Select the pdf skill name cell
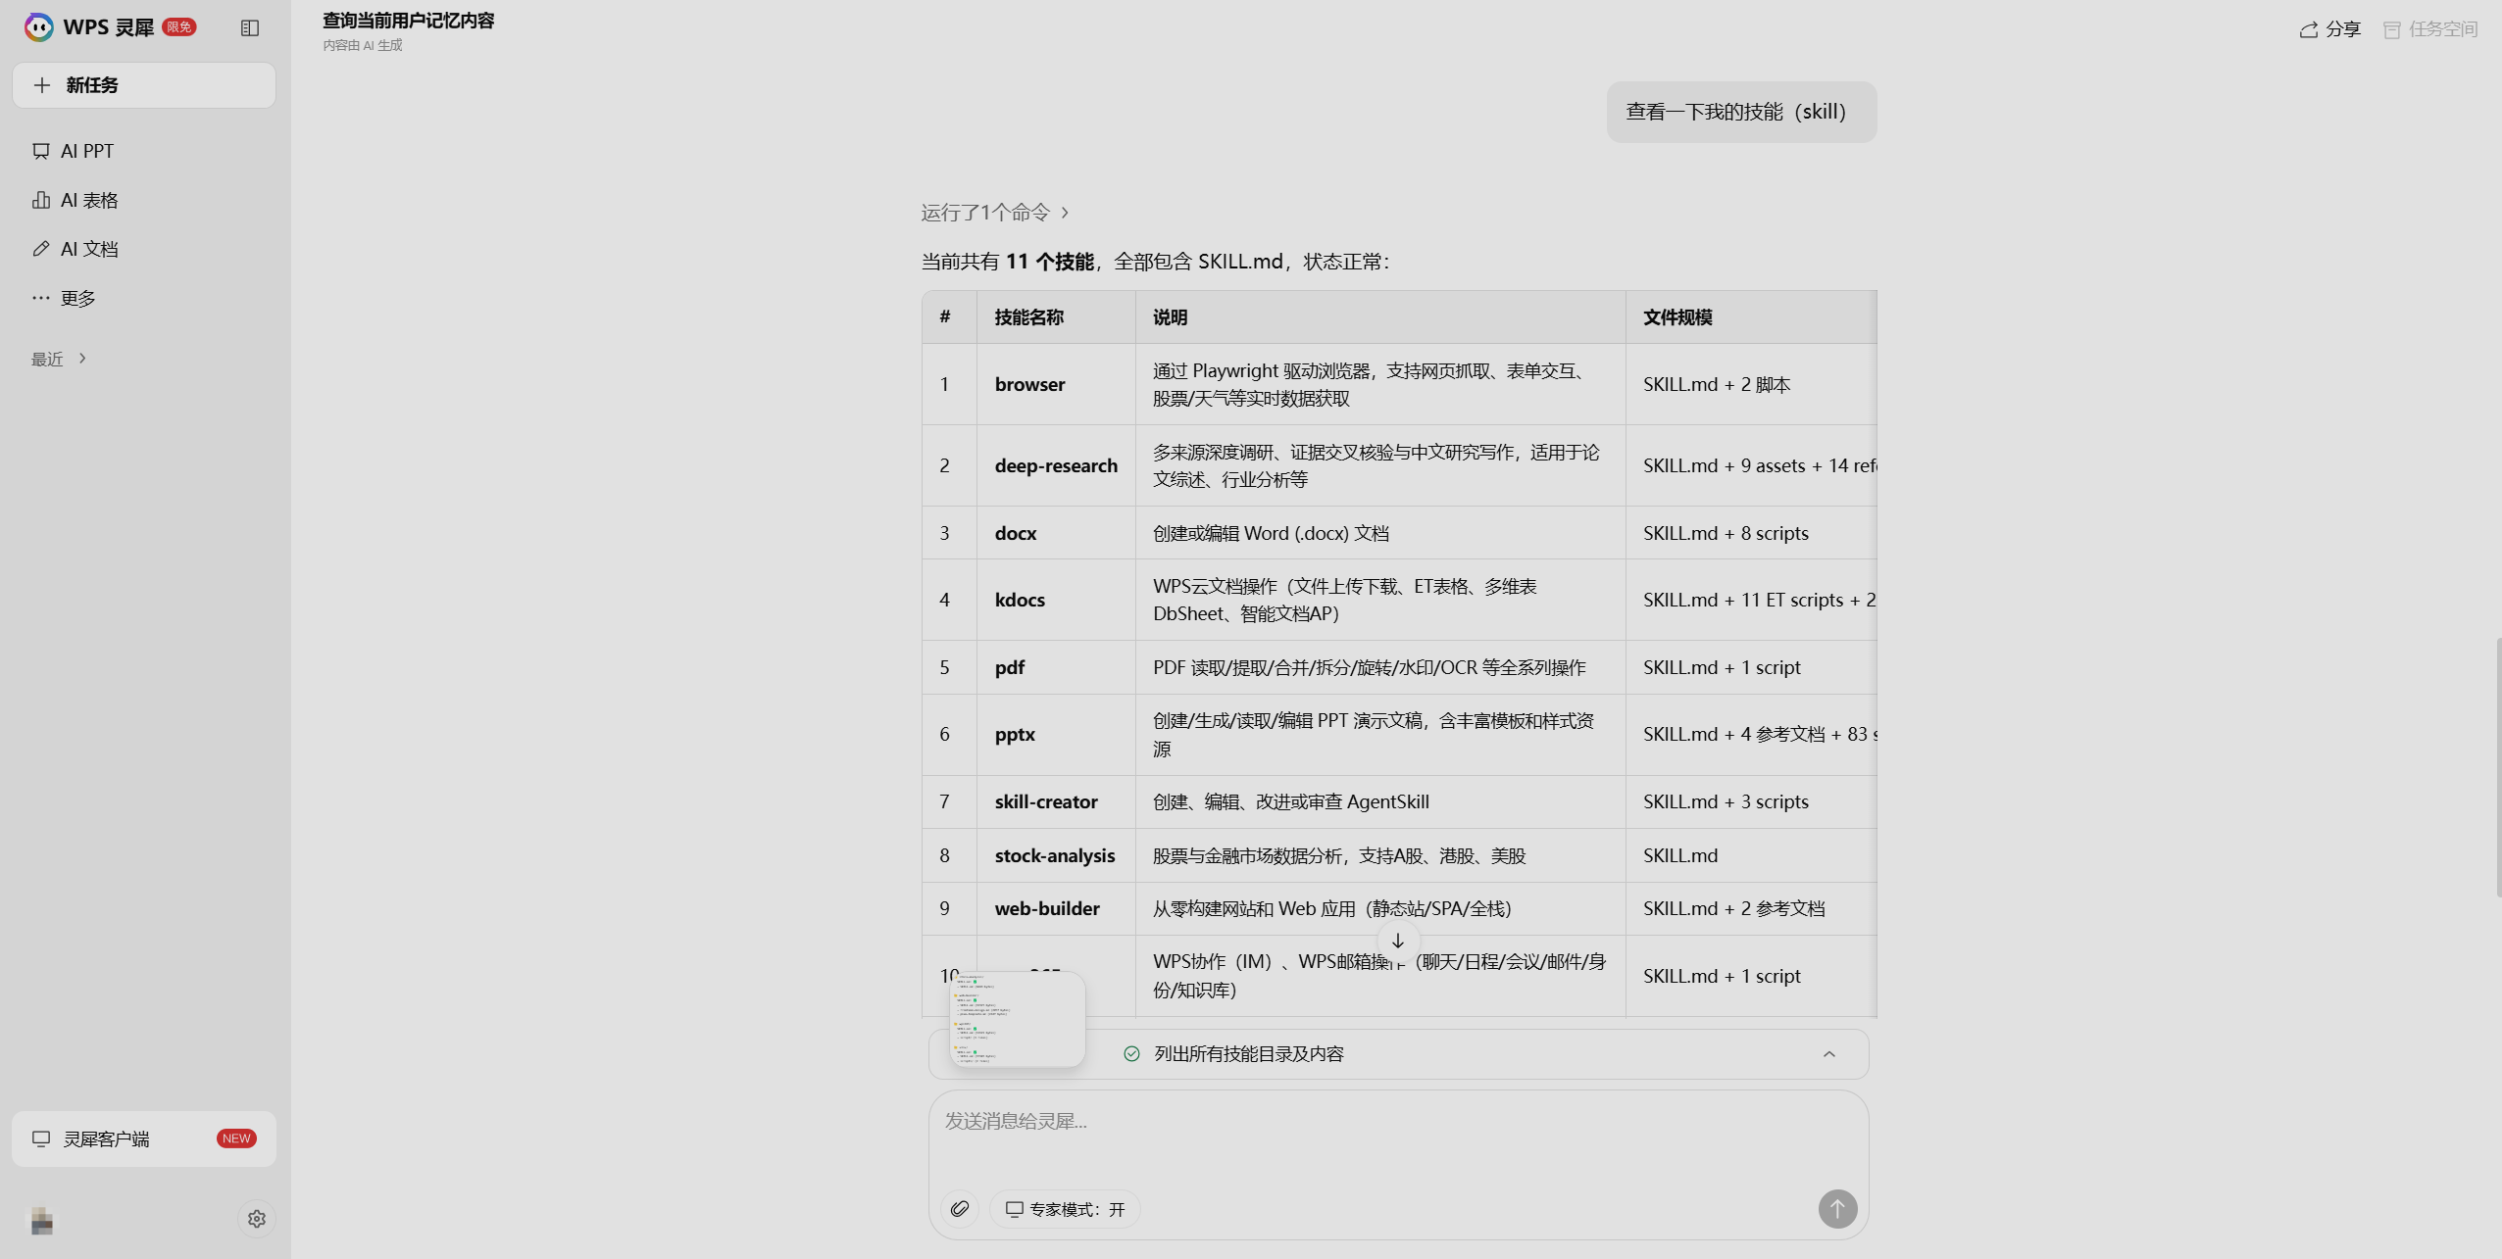This screenshot has width=2502, height=1259. [x=1056, y=667]
